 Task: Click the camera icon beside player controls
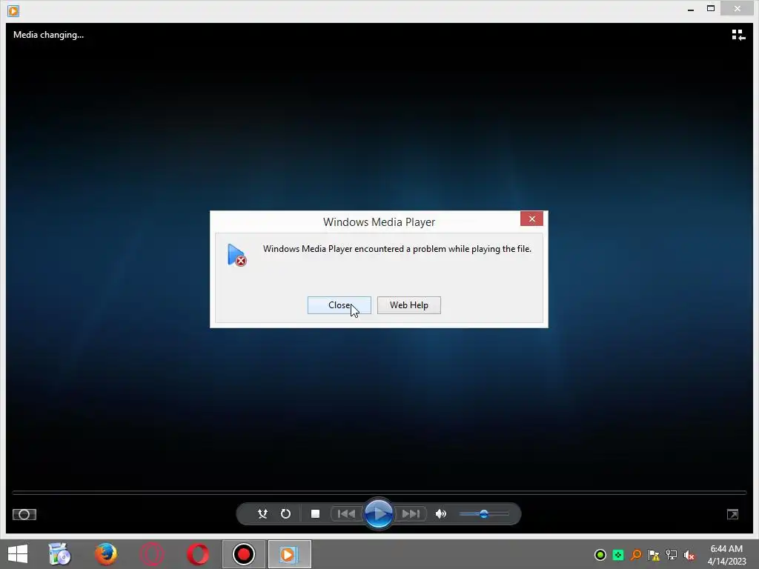[24, 514]
